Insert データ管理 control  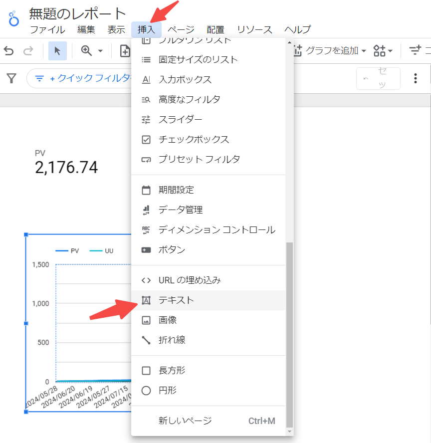(208, 210)
